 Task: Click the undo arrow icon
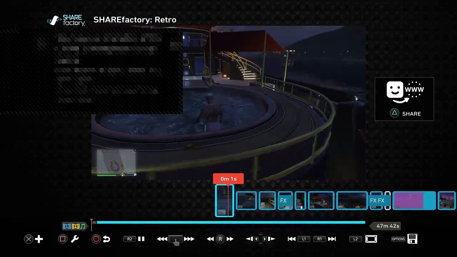pyautogui.click(x=106, y=239)
